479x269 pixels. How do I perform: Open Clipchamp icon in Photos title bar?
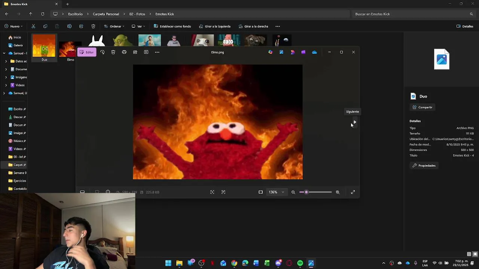tap(303, 52)
